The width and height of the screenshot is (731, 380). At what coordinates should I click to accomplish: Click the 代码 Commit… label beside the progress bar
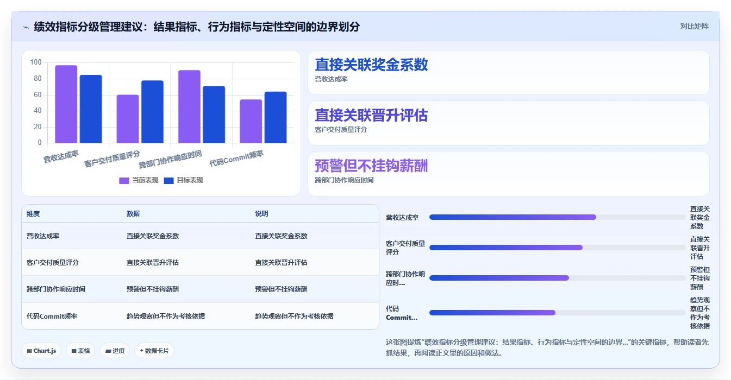click(x=402, y=313)
